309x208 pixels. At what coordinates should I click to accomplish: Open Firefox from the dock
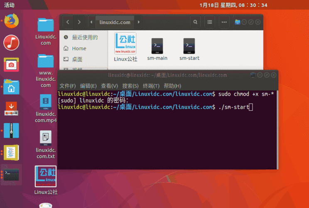click(12, 21)
